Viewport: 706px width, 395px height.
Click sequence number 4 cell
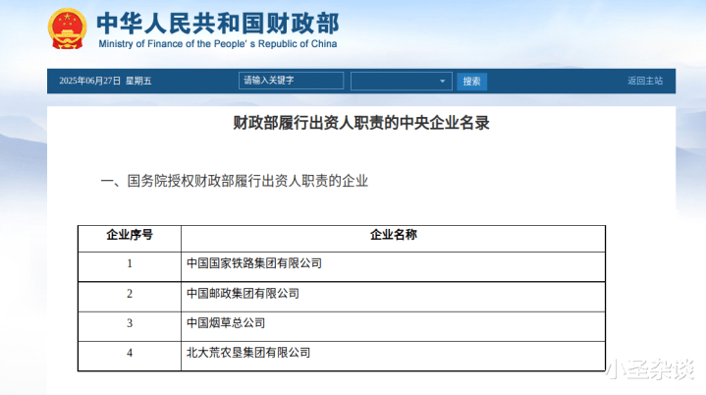coord(130,357)
